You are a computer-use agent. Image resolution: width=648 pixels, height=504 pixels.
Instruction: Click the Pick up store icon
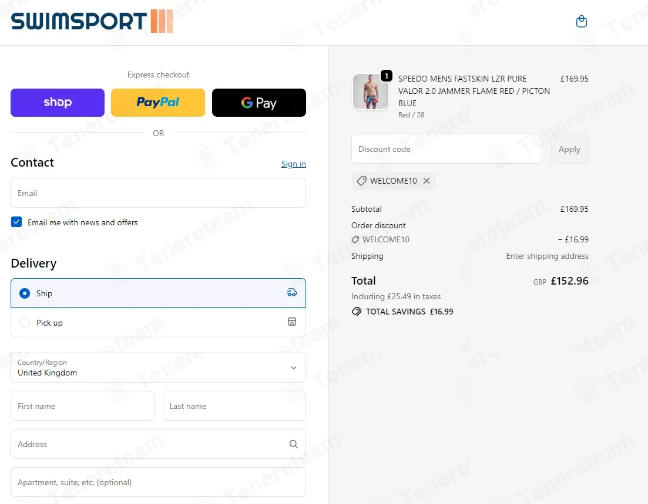292,322
